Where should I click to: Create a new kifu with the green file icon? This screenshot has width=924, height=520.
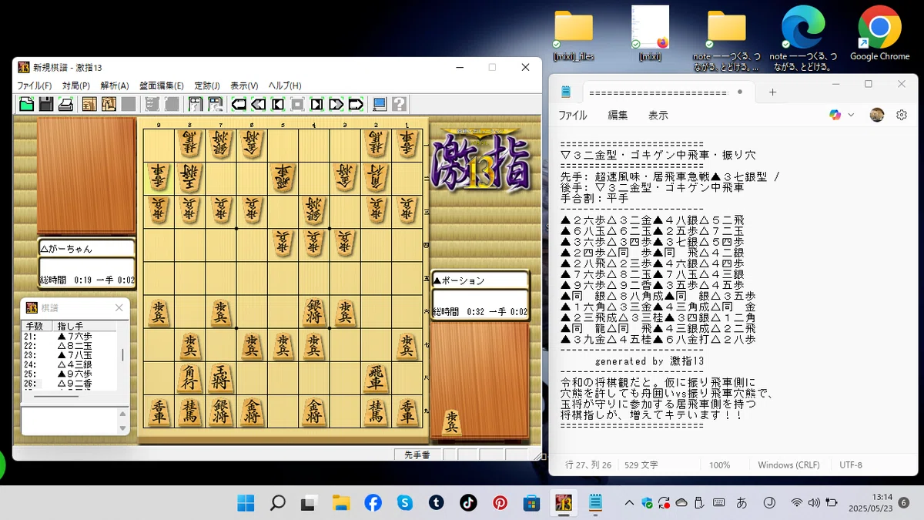[x=26, y=104]
